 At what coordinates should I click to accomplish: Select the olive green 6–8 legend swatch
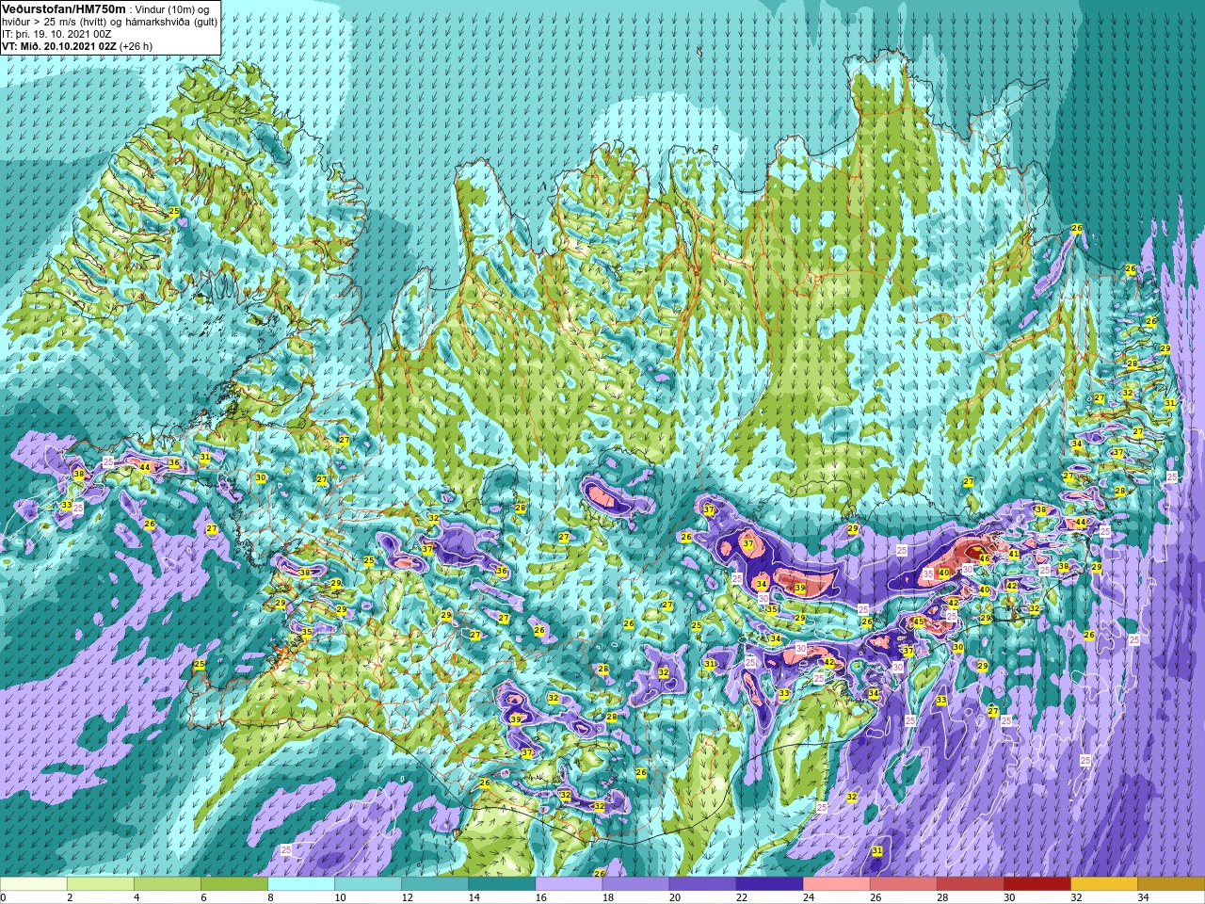[x=234, y=884]
